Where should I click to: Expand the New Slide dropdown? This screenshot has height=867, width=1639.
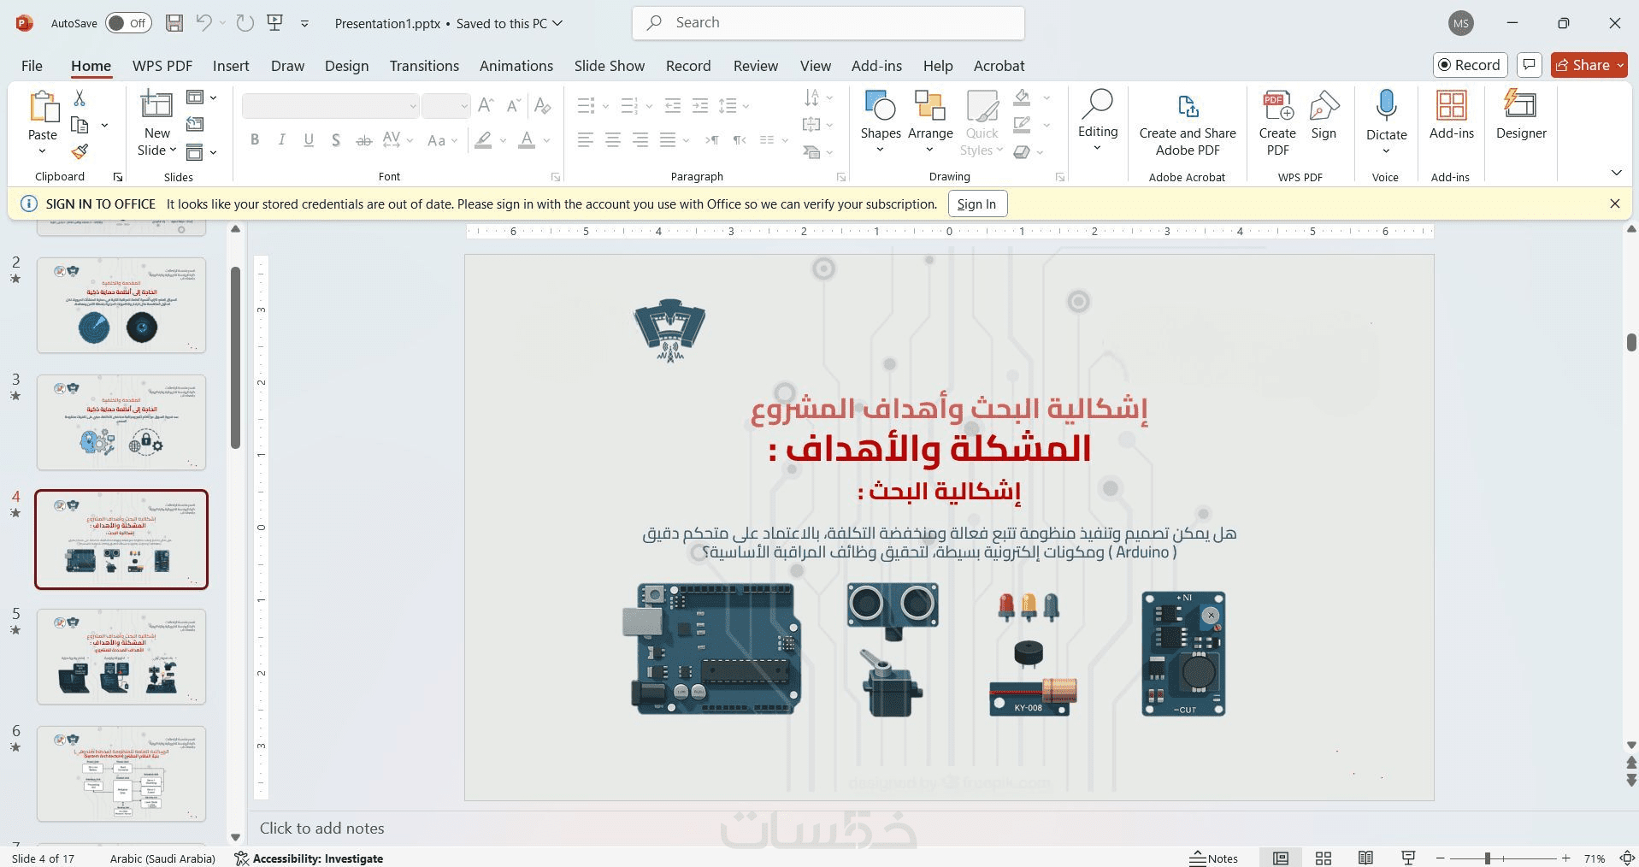point(173,150)
